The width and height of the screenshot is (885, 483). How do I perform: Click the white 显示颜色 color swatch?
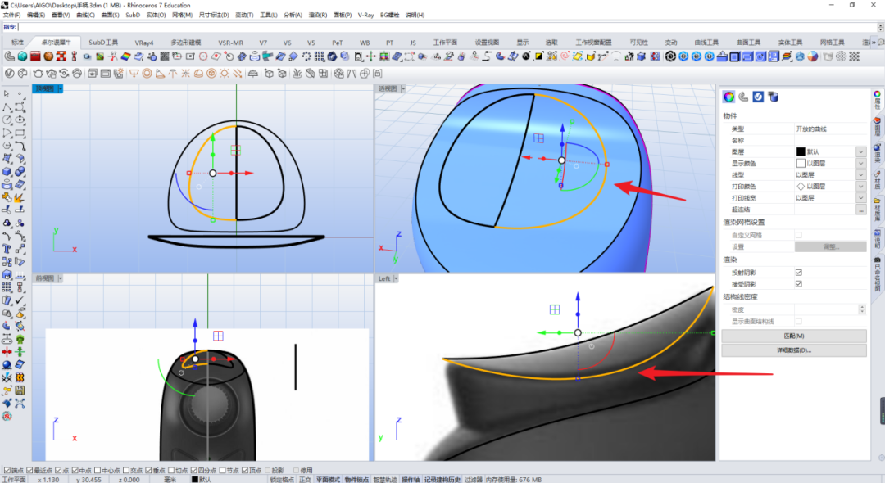(x=801, y=164)
